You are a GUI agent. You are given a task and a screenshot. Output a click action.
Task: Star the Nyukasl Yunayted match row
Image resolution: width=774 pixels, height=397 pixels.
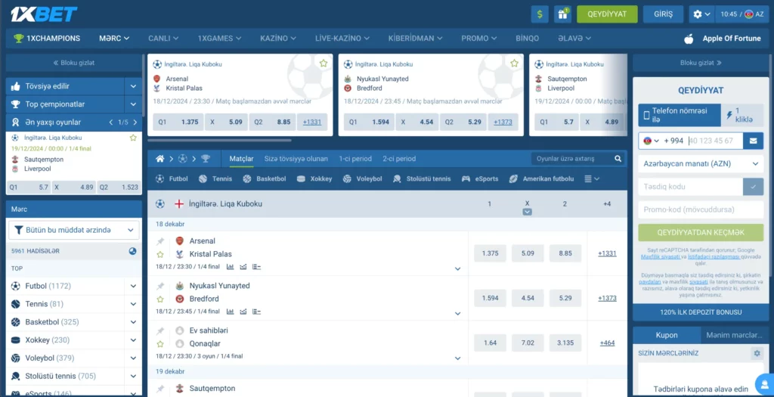pyautogui.click(x=160, y=299)
